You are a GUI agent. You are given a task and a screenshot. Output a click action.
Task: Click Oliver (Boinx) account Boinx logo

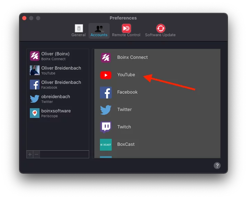click(35, 56)
